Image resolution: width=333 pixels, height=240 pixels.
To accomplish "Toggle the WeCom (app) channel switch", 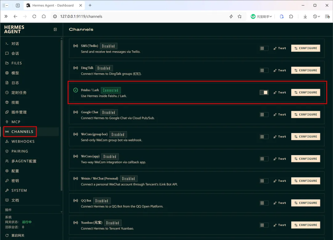I will click(x=264, y=159).
